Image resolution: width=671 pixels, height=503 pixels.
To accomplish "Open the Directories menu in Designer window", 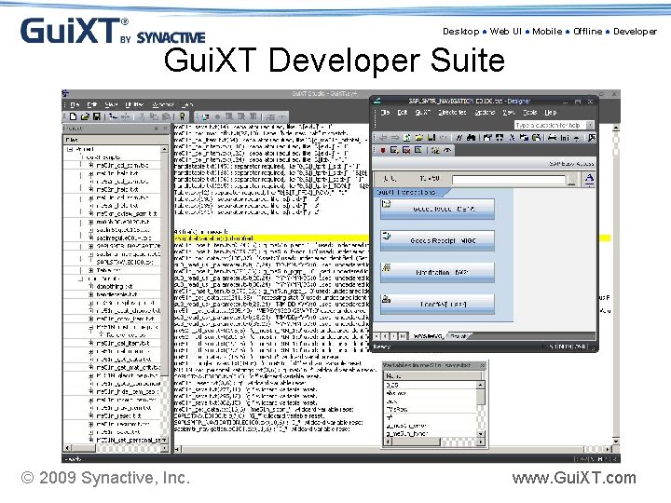I will 452,113.
